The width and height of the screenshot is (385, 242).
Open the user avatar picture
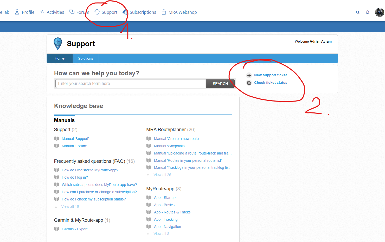tap(380, 12)
